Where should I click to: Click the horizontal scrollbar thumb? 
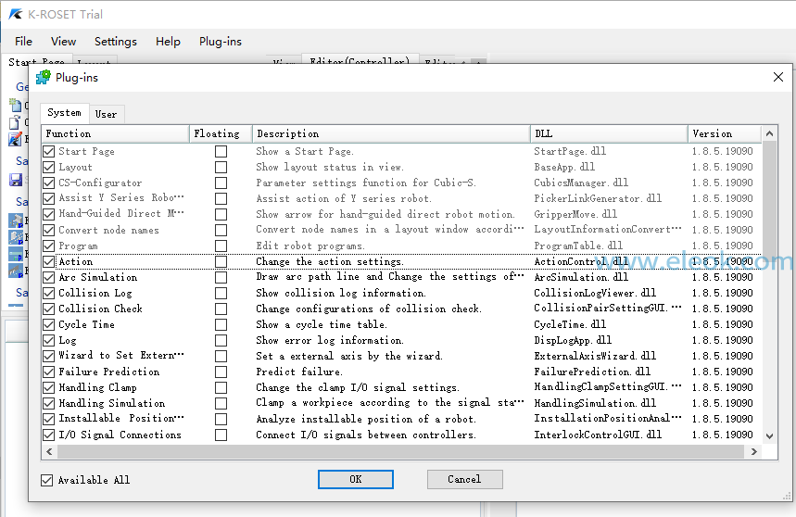coord(400,451)
